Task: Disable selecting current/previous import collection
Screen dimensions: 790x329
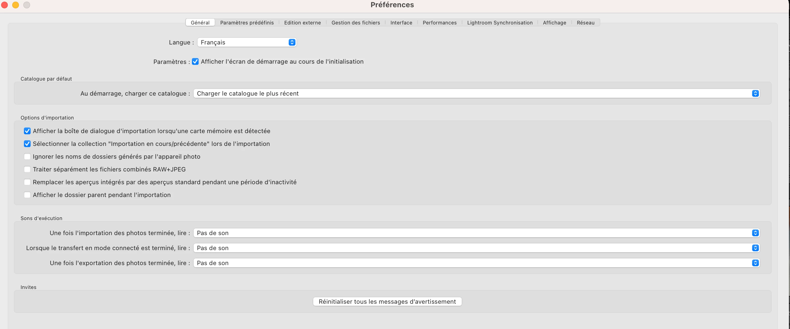Action: pyautogui.click(x=27, y=144)
